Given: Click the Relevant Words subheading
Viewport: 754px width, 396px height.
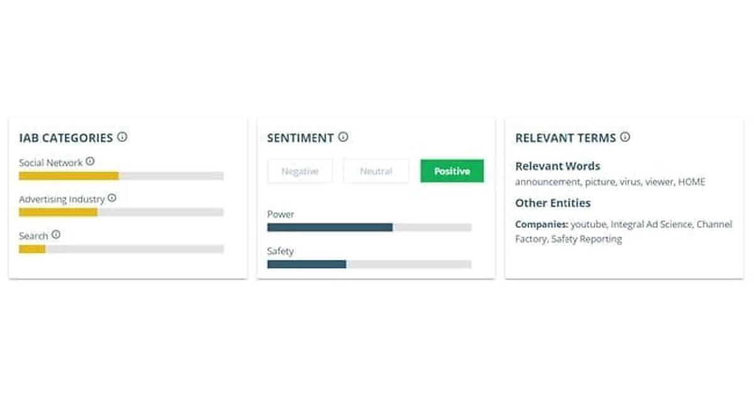Looking at the screenshot, I should (x=557, y=167).
